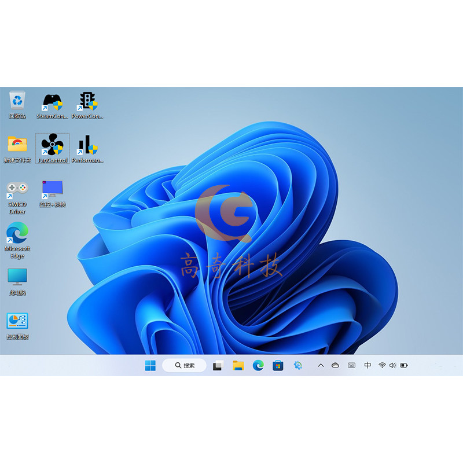Launch the FanControl shortcut

[52, 148]
